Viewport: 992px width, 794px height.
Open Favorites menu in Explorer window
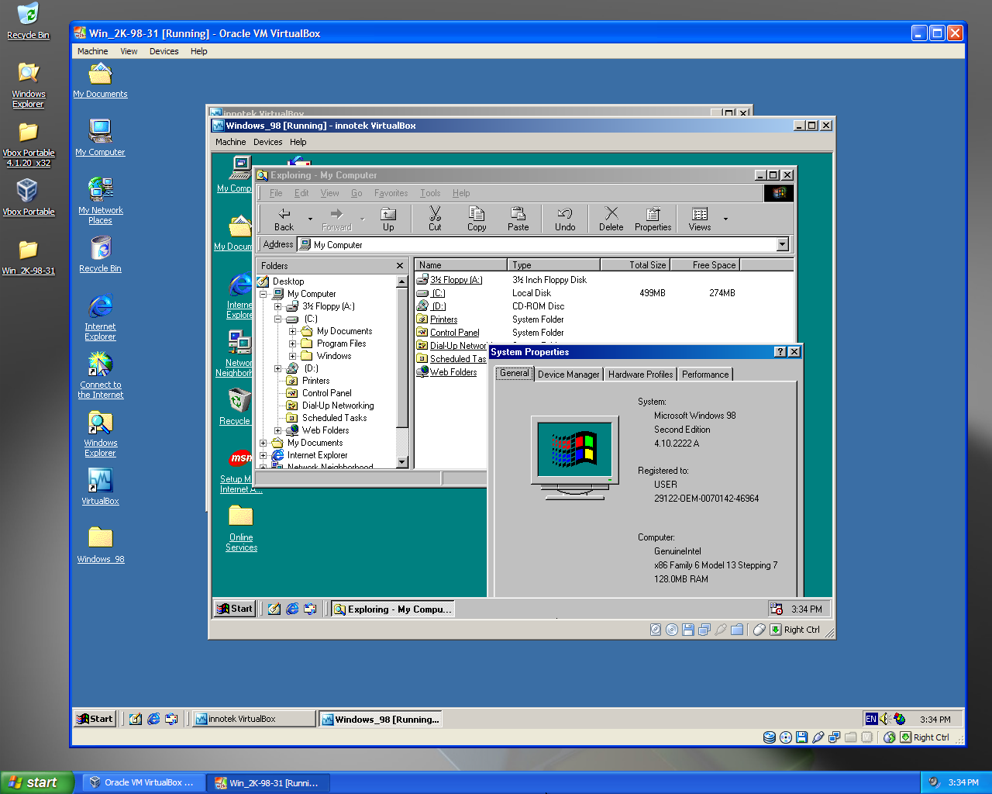391,193
